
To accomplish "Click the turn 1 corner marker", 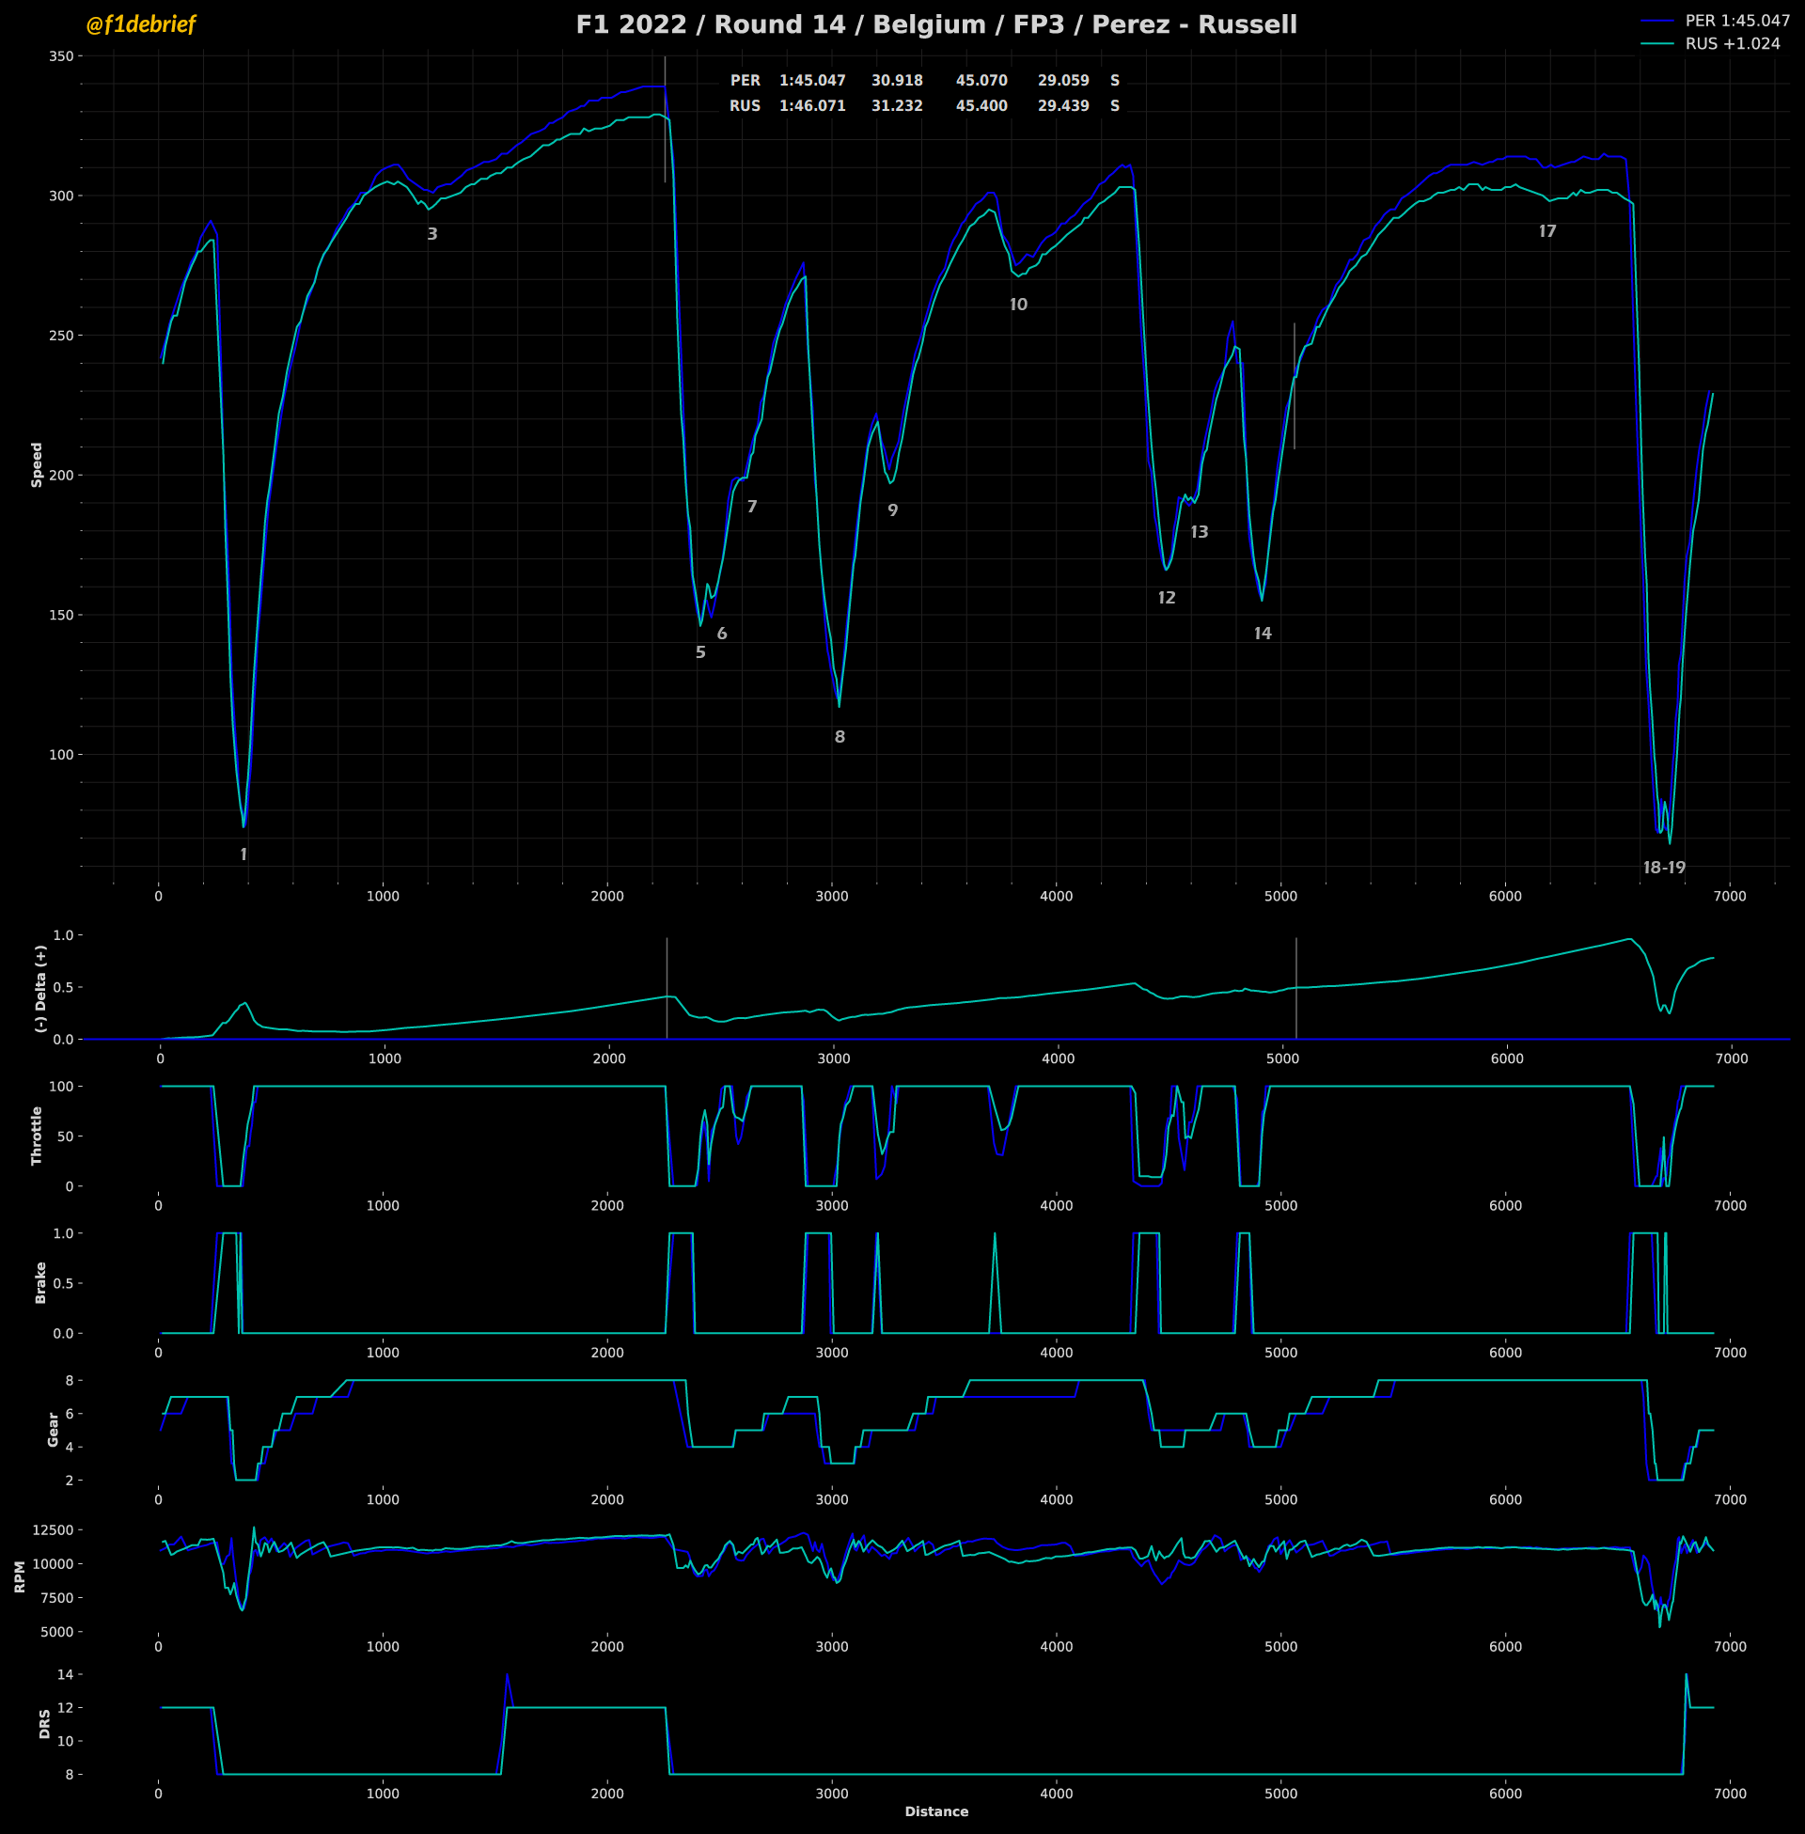I will tap(243, 854).
